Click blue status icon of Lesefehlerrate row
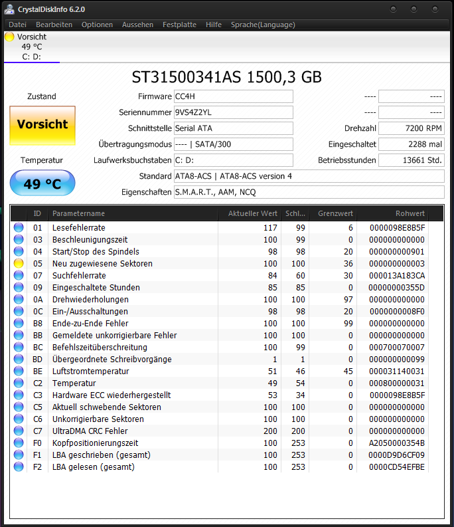The height and width of the screenshot is (527, 454). tap(19, 227)
